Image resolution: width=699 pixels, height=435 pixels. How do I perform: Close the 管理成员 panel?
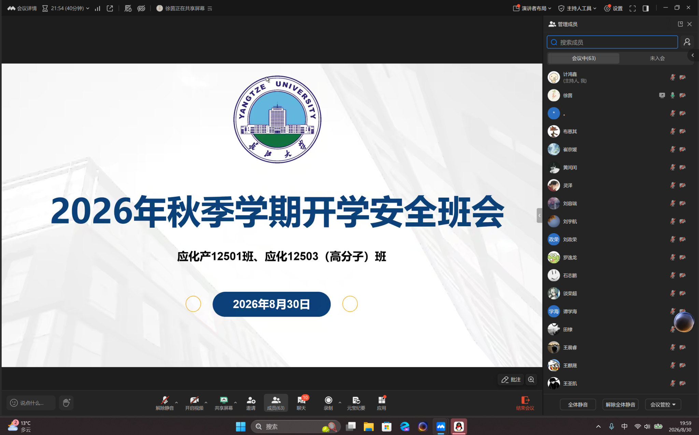click(x=689, y=24)
